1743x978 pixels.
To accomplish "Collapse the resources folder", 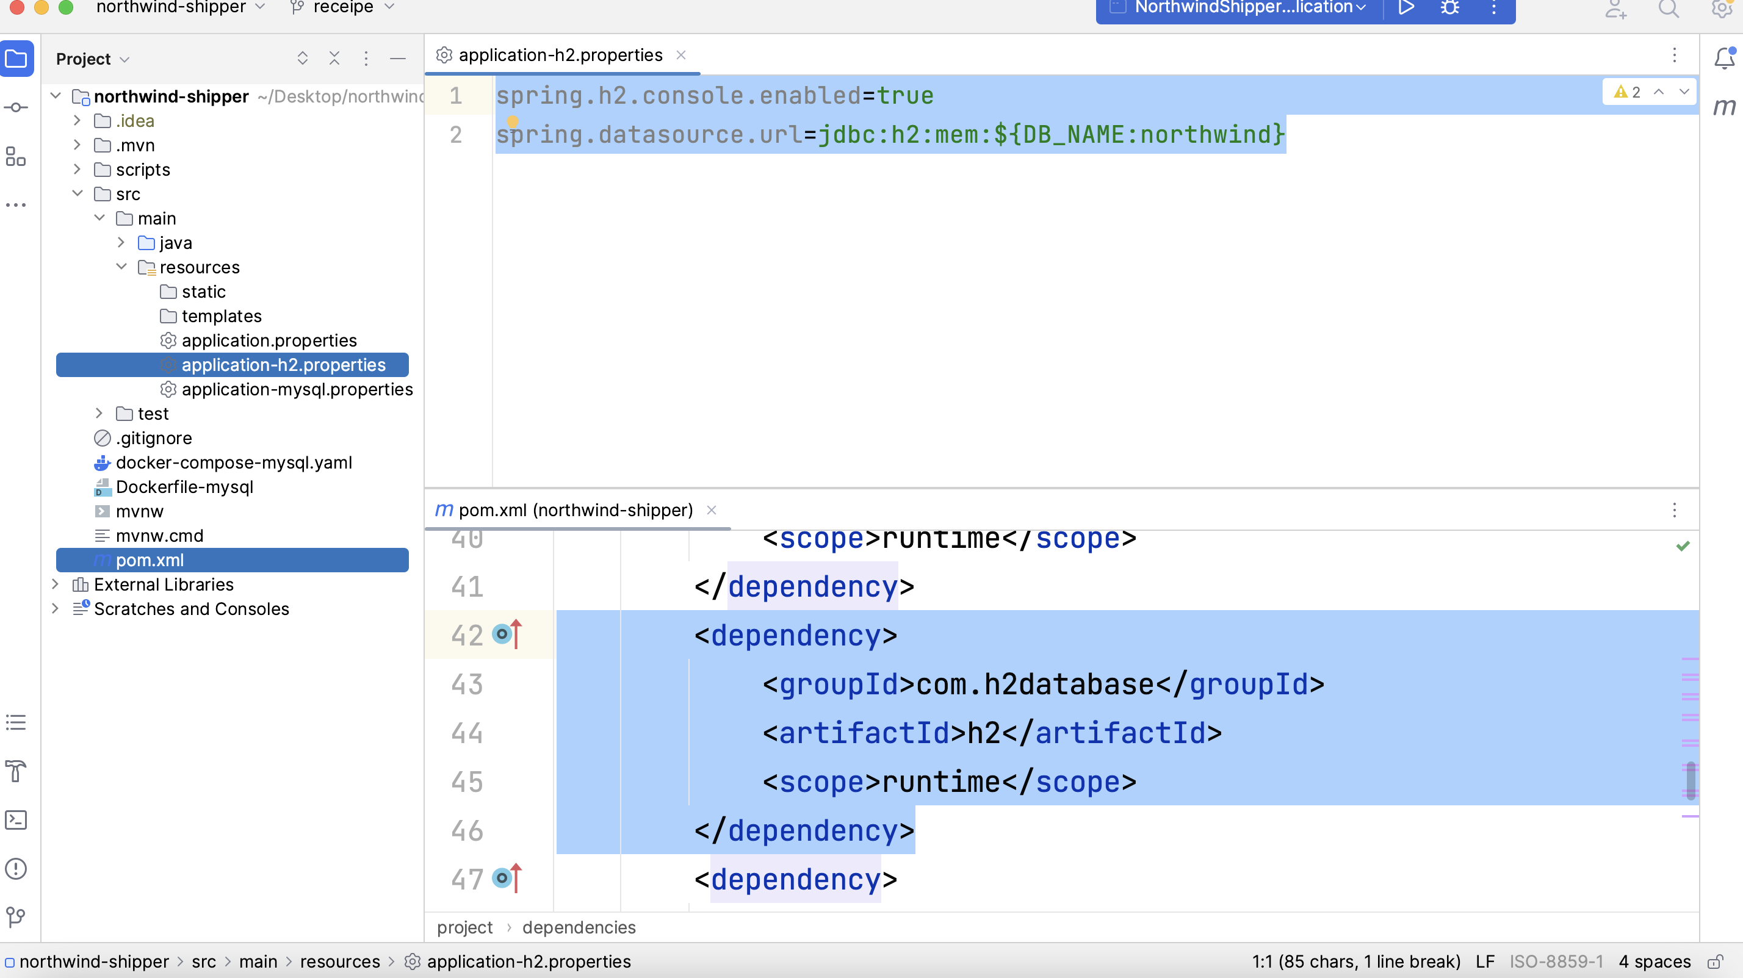I will 121,267.
